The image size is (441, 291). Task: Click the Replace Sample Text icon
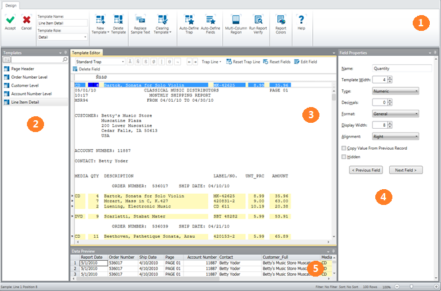coord(141,20)
